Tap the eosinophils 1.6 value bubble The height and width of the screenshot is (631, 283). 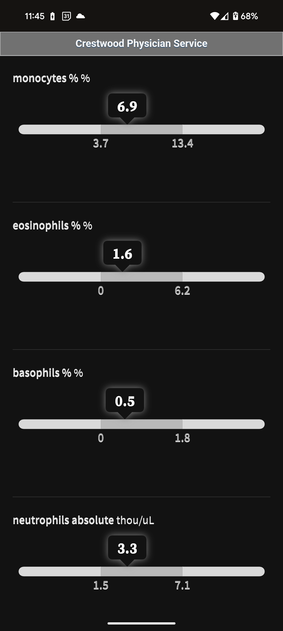point(122,253)
